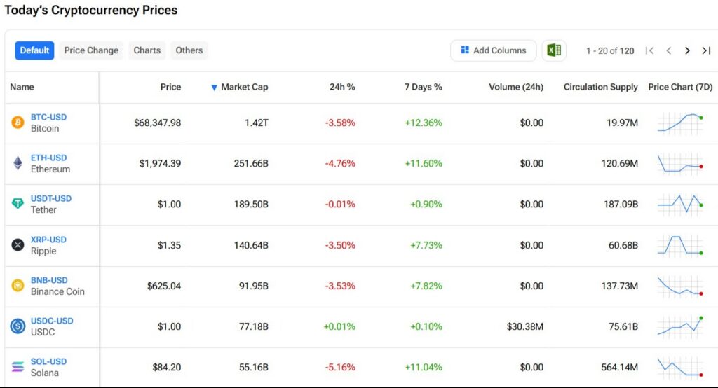Click the Bitcoin coin logo icon
718x388 pixels.
pyautogui.click(x=18, y=123)
